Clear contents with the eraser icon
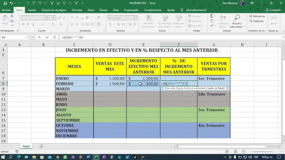Screen dimensions: 285x160 pos(211,26)
